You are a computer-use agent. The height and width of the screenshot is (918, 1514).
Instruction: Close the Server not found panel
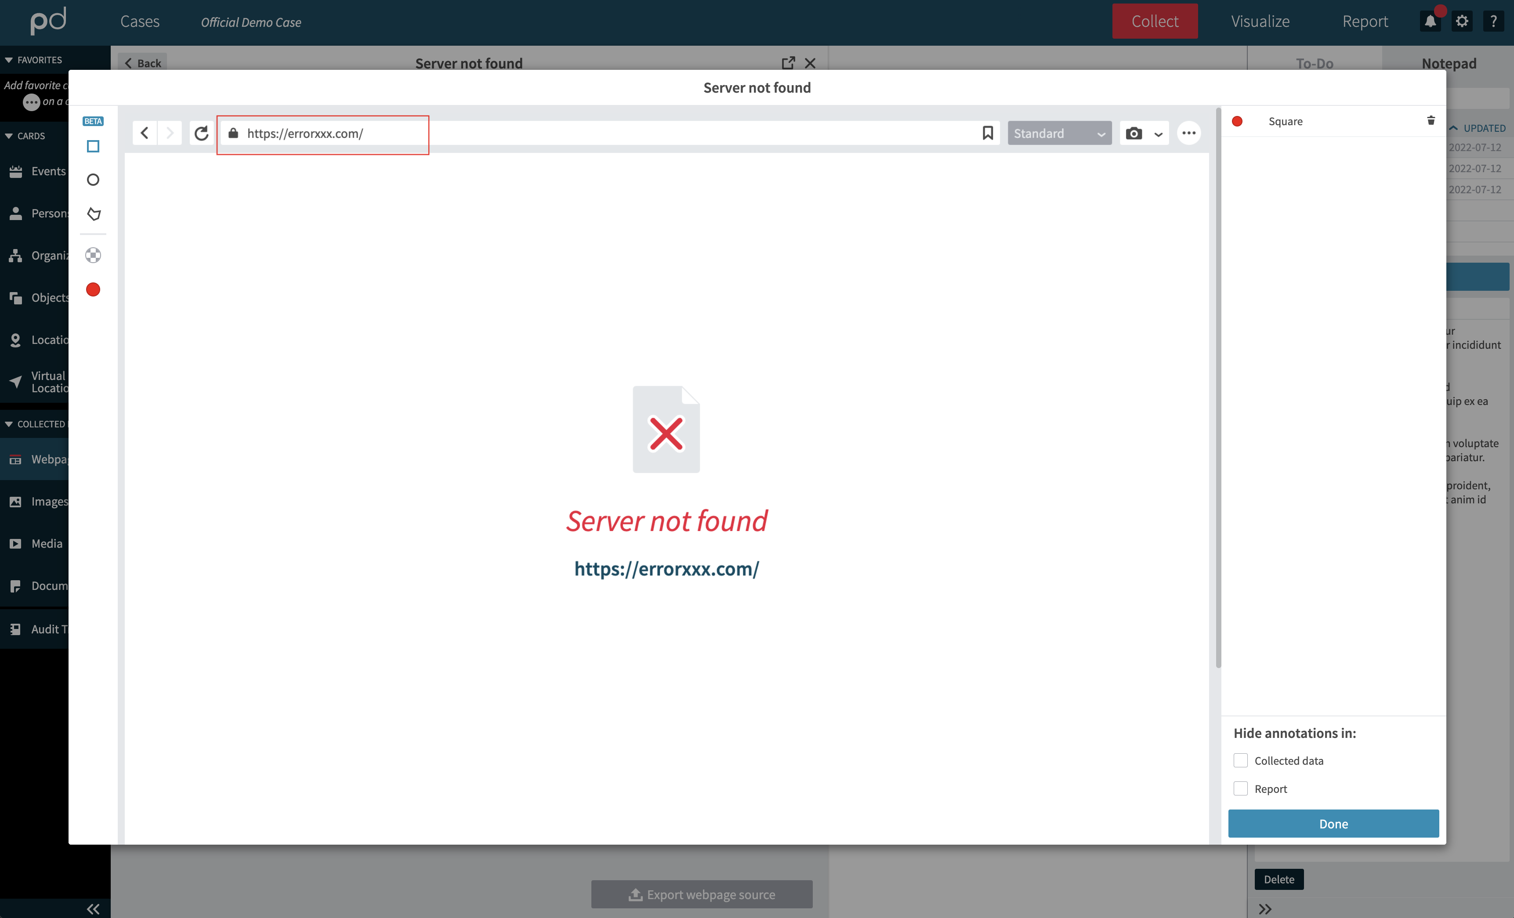810,63
